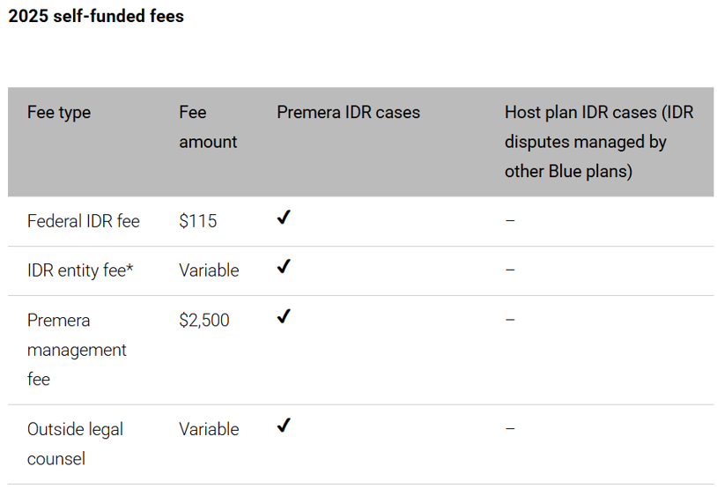Screen dimensions: 717x496
Task: Select the "Host plan IDR cases" column header
Action: point(599,141)
